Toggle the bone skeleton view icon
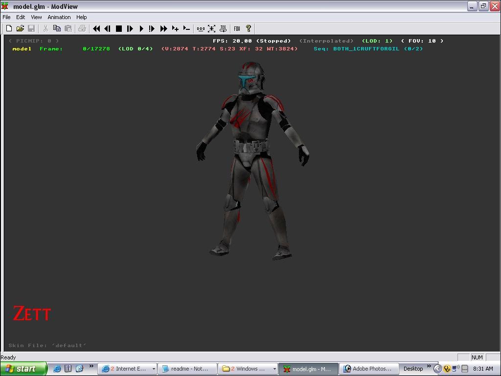Image resolution: width=501 pixels, height=376 pixels. point(211,29)
